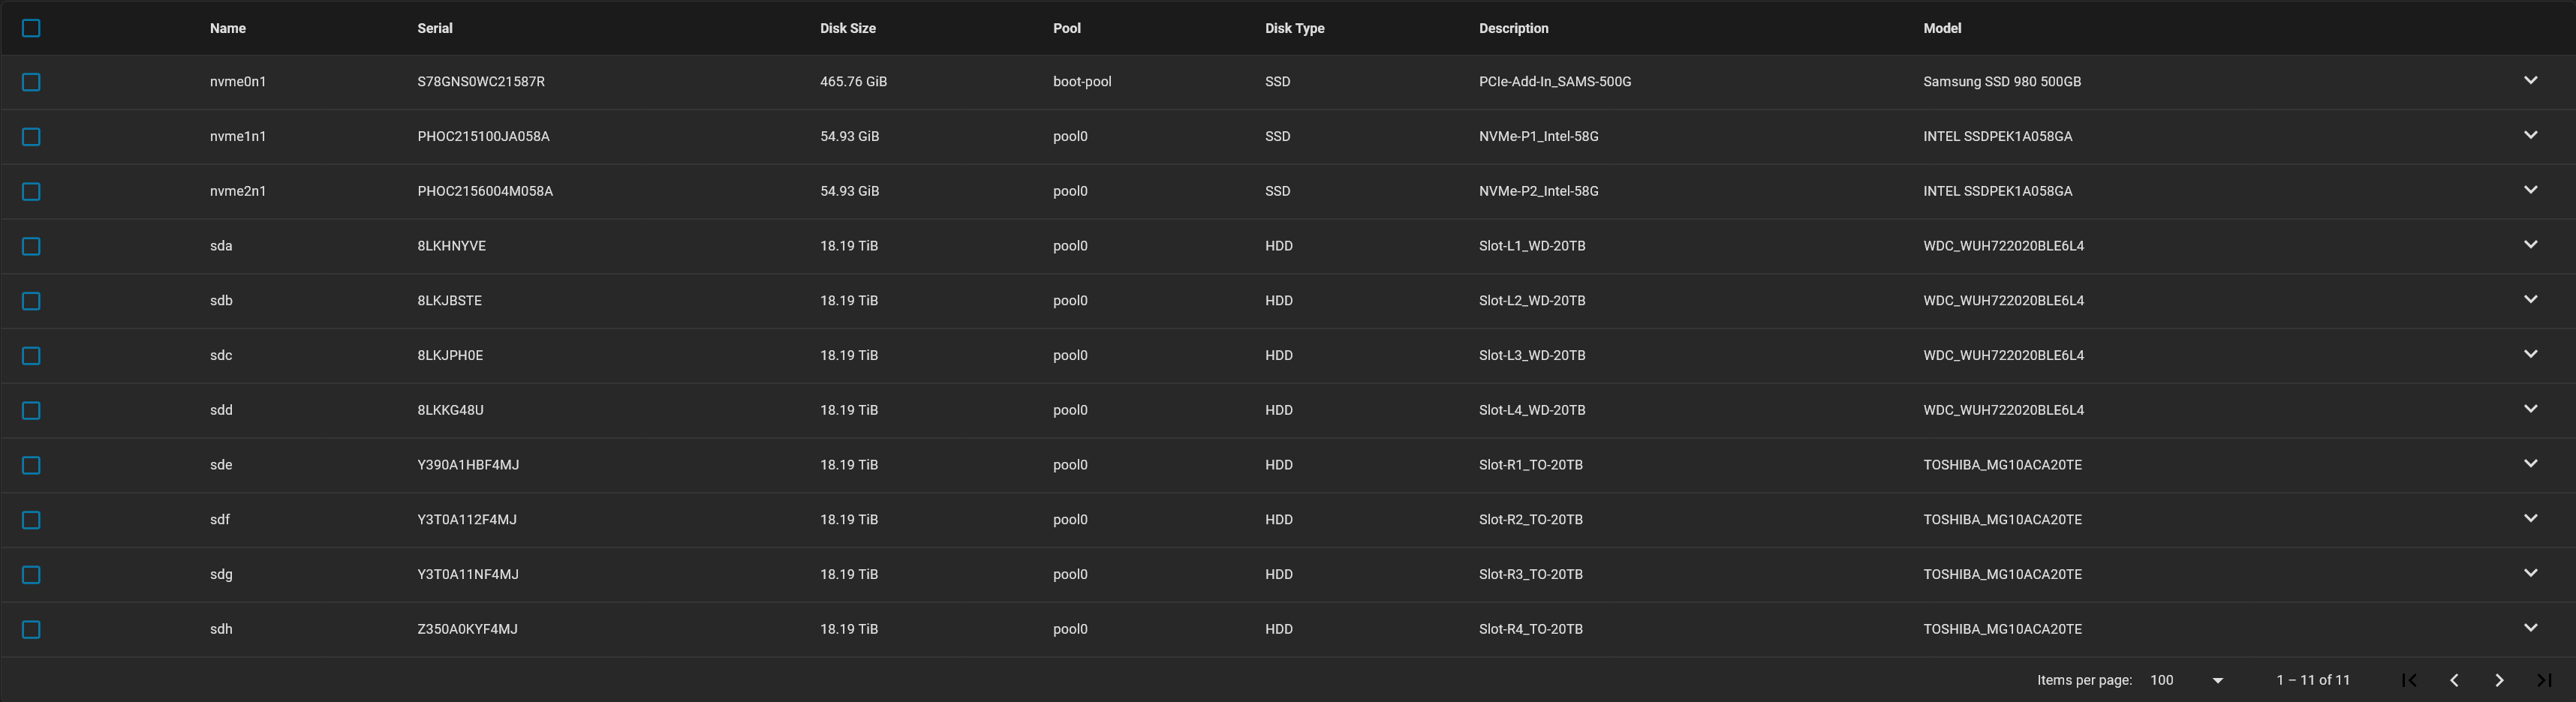Click the Pool column header
2576x702 pixels.
point(1066,28)
